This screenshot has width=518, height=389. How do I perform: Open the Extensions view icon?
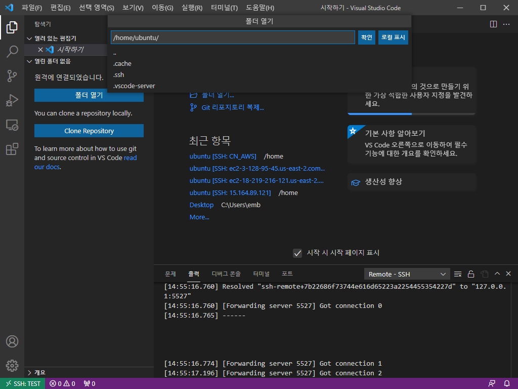[12, 149]
